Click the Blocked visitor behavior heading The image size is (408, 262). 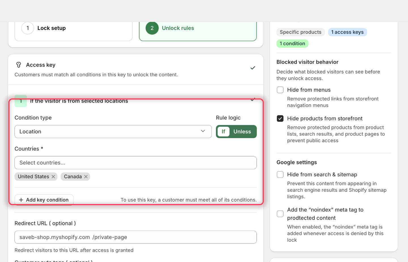307,62
